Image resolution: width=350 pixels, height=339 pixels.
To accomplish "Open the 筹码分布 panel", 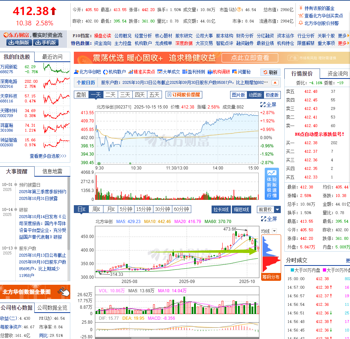I will [271, 277].
